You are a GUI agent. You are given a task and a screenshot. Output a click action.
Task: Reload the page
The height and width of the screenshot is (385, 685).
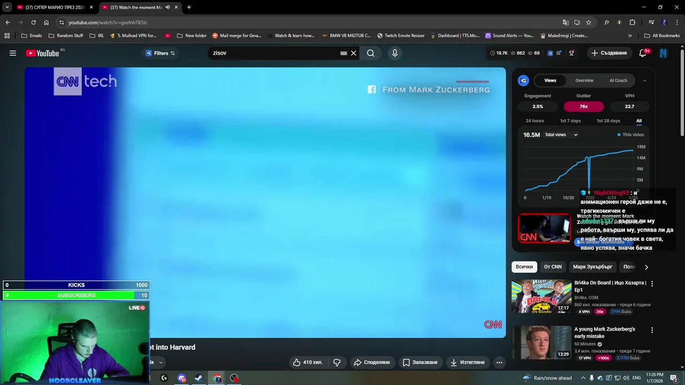(33, 22)
